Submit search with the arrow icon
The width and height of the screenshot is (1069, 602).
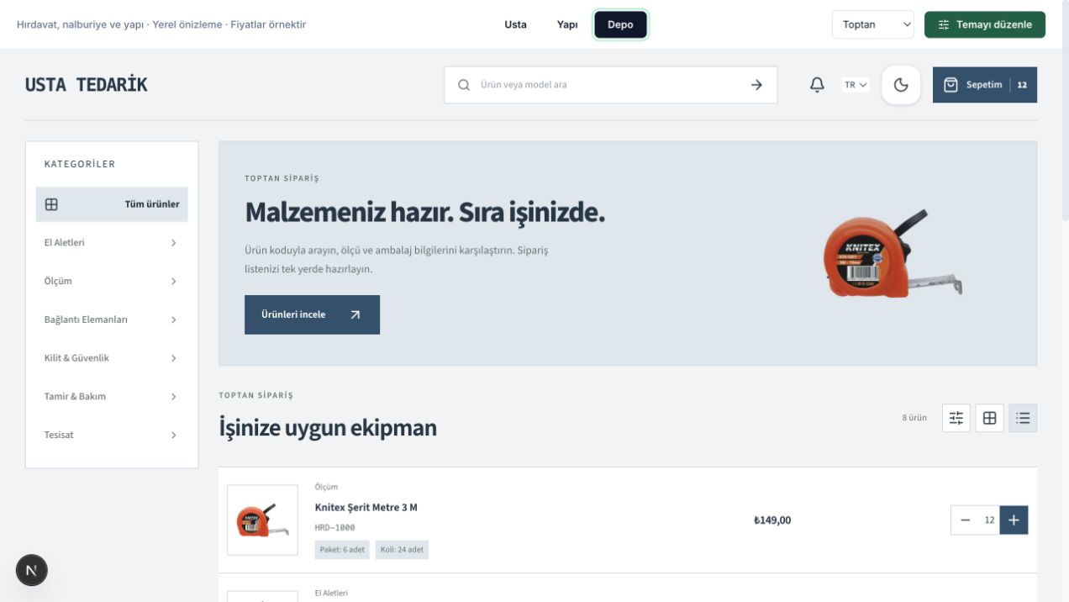(x=756, y=85)
